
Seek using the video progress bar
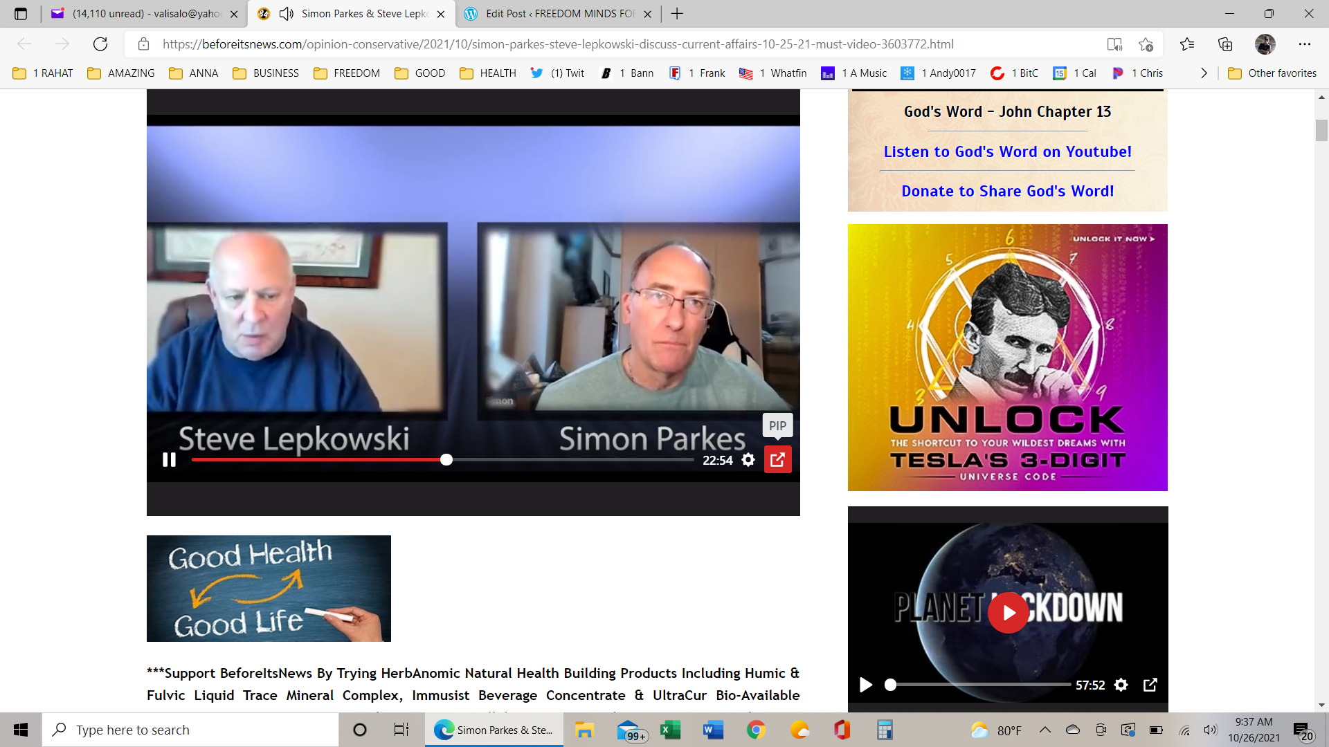(x=446, y=459)
